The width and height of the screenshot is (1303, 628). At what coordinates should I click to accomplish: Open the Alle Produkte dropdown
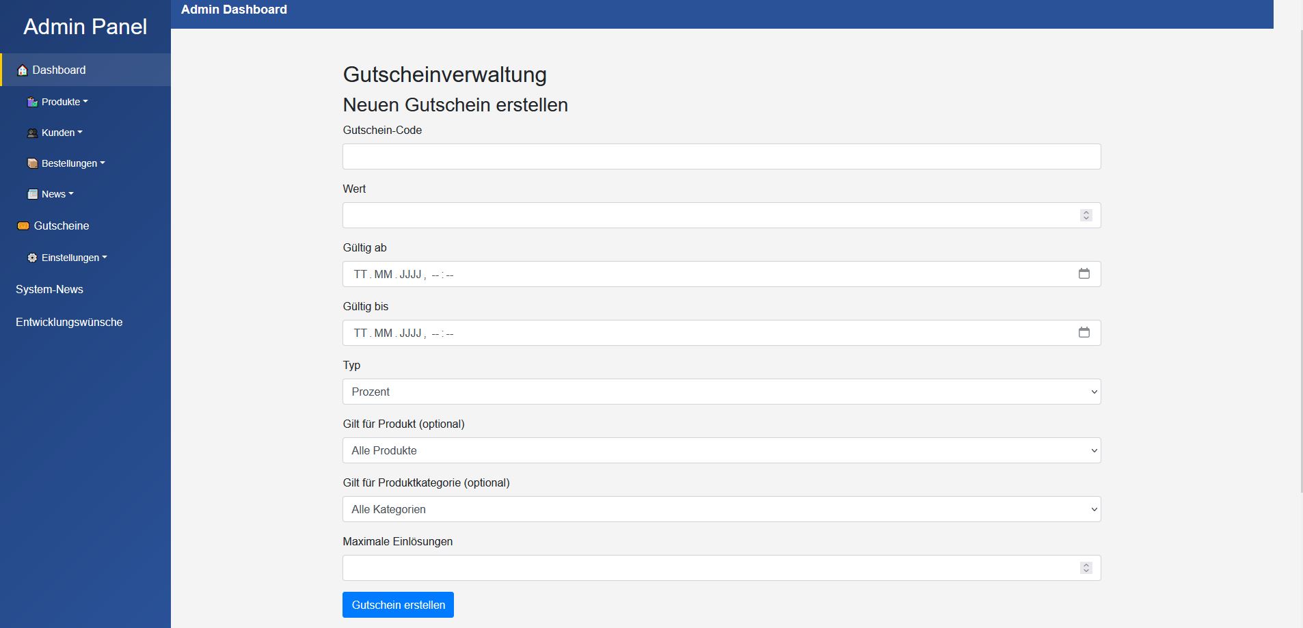[x=721, y=450]
